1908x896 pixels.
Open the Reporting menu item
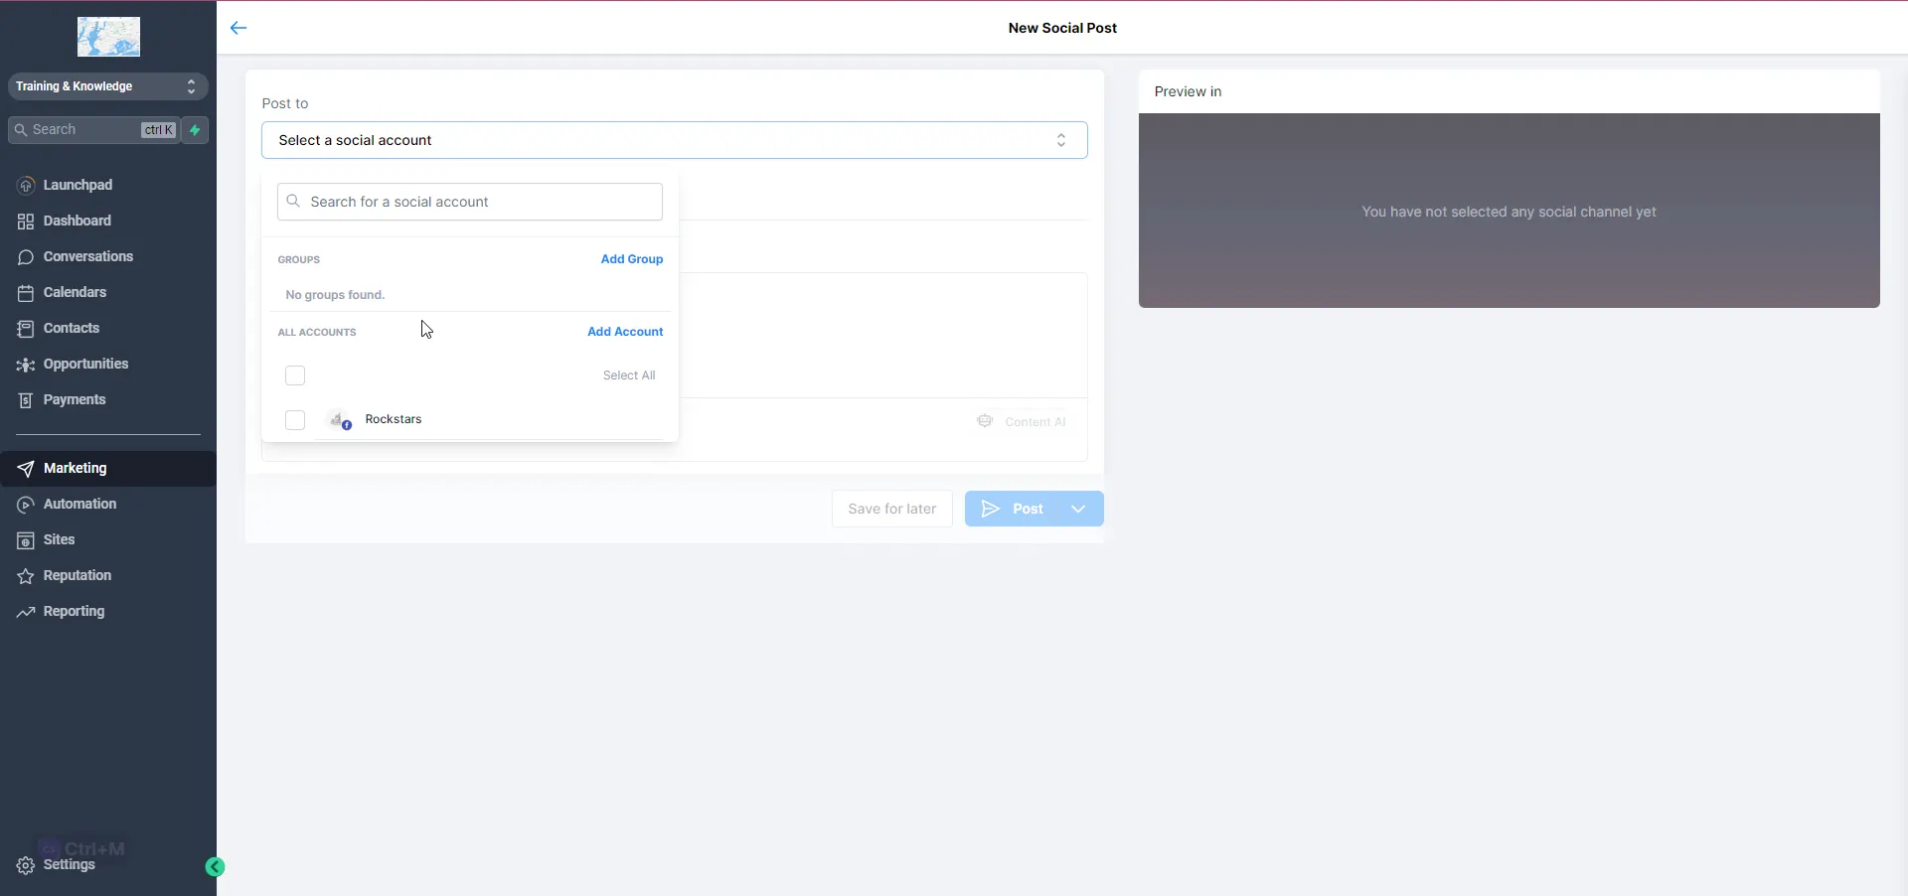click(x=74, y=611)
